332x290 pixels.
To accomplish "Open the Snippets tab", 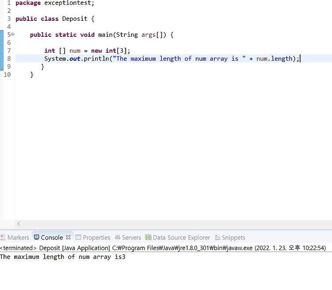I will (x=230, y=237).
